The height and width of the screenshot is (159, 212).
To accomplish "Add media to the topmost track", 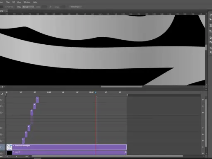I will click(x=203, y=100).
